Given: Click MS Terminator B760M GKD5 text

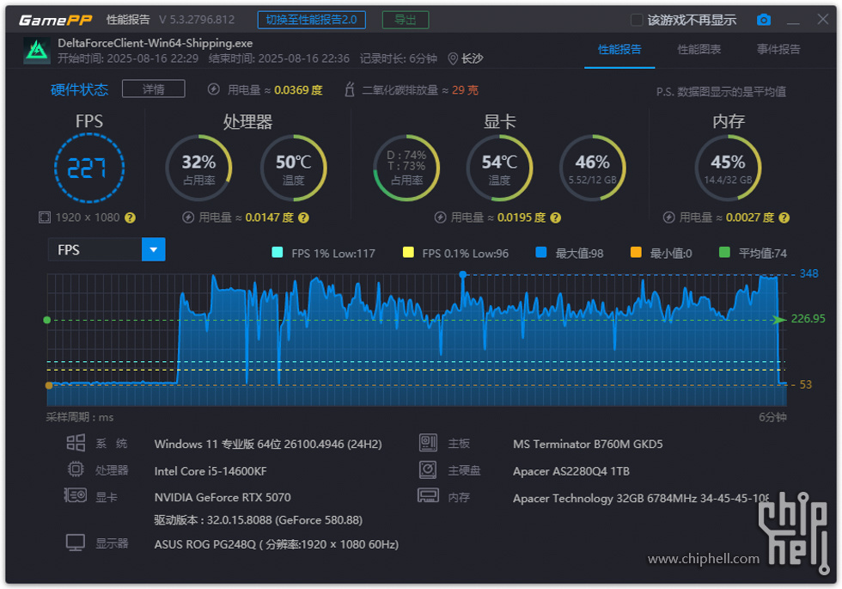Looking at the screenshot, I should (588, 444).
